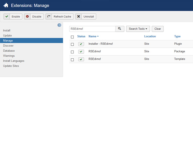Viewport: 193px width, 154px height.
Task: Toggle status of RSEdimo! Template
Action: [81, 59]
